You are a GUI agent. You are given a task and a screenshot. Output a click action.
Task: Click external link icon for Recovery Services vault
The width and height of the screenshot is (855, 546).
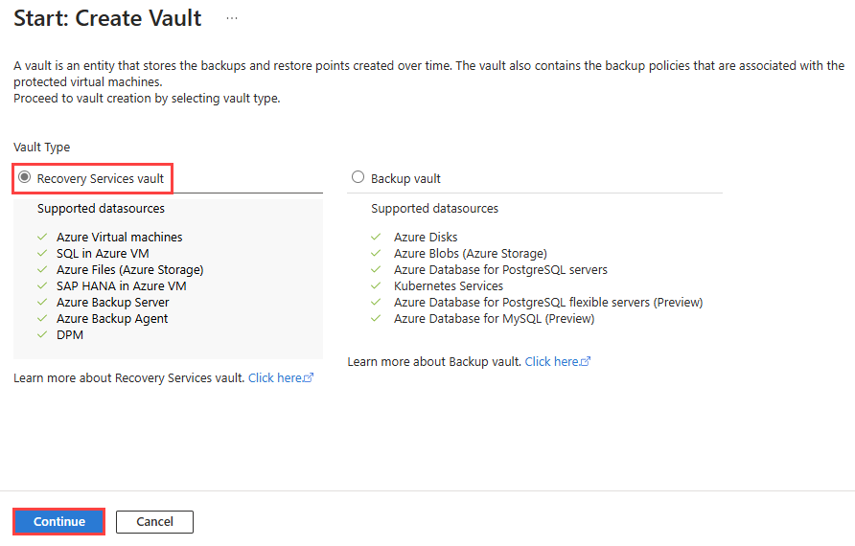click(309, 378)
